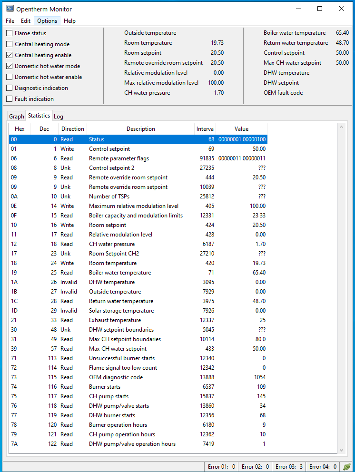
Task: Open the Options menu
Action: pos(47,21)
